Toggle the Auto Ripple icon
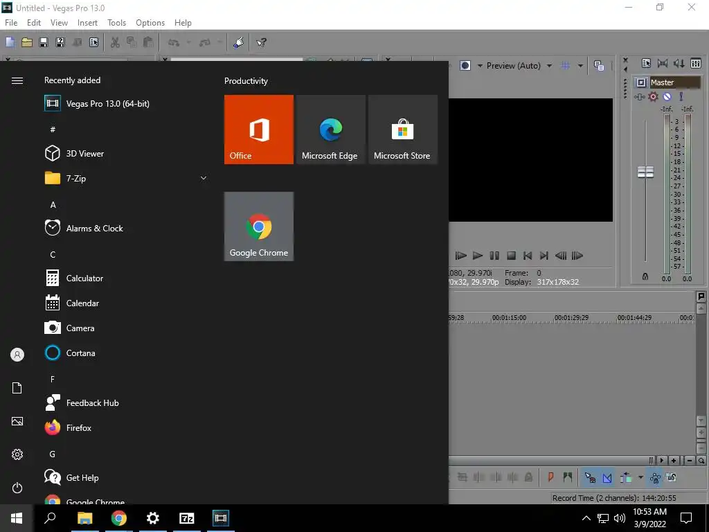The image size is (709, 532). 626,477
